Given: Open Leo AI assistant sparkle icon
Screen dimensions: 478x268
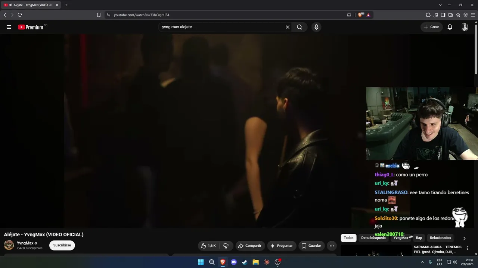Looking at the screenshot, I should pos(458,15).
